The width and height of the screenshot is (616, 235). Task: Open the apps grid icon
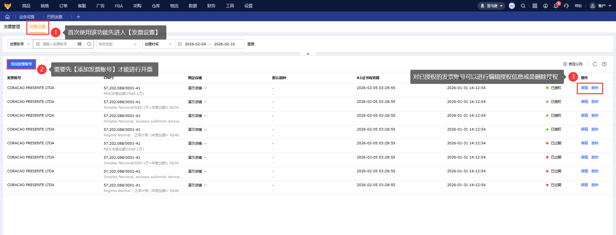click(535, 6)
